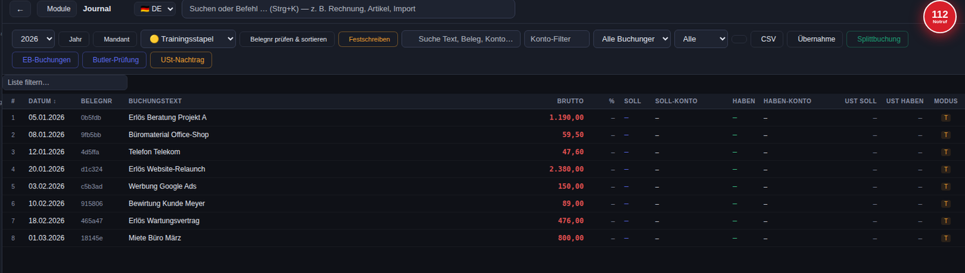Open the Alle Buchungen filter dropdown
The height and width of the screenshot is (273, 965).
pos(632,39)
